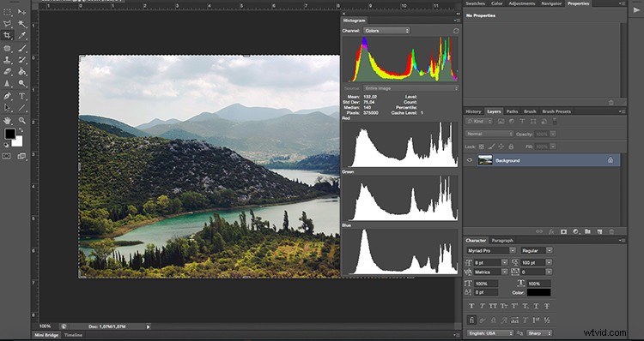Toggle Strikethrough text style

tap(547, 306)
